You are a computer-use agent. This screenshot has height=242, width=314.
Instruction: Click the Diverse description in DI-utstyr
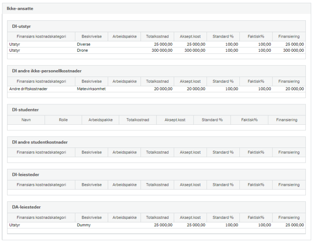84,44
